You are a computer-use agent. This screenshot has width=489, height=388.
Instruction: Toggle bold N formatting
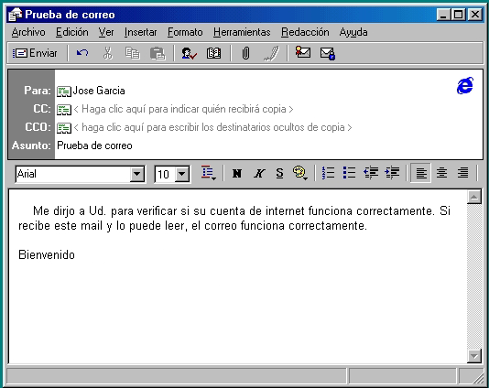tap(236, 173)
